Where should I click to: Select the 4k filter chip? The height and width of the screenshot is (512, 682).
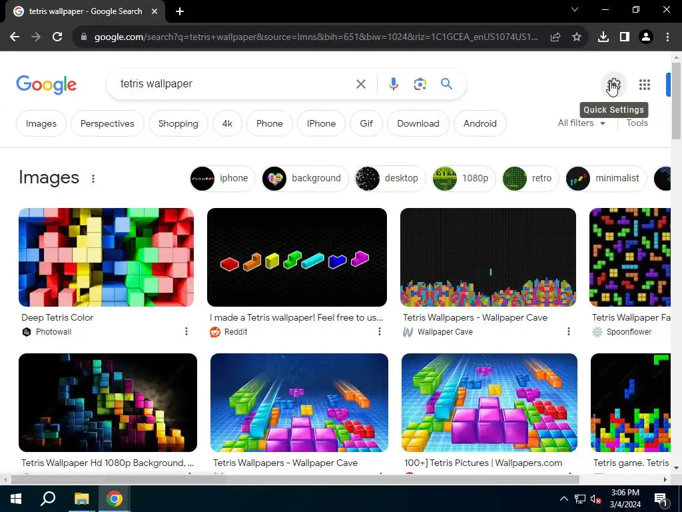228,123
